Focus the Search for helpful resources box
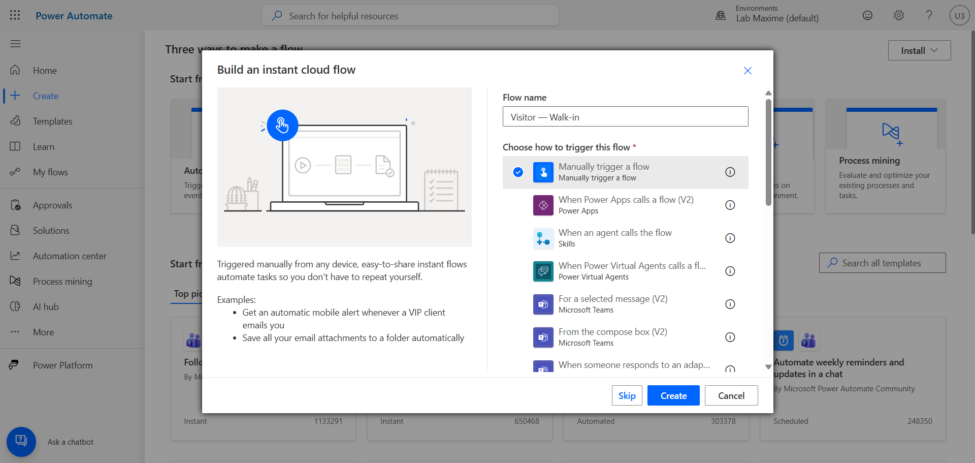Viewport: 975px width, 463px height. pos(410,16)
